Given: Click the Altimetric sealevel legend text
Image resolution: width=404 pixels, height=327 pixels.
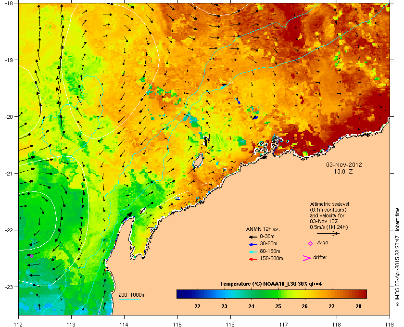Looking at the screenshot, I should coord(329,204).
